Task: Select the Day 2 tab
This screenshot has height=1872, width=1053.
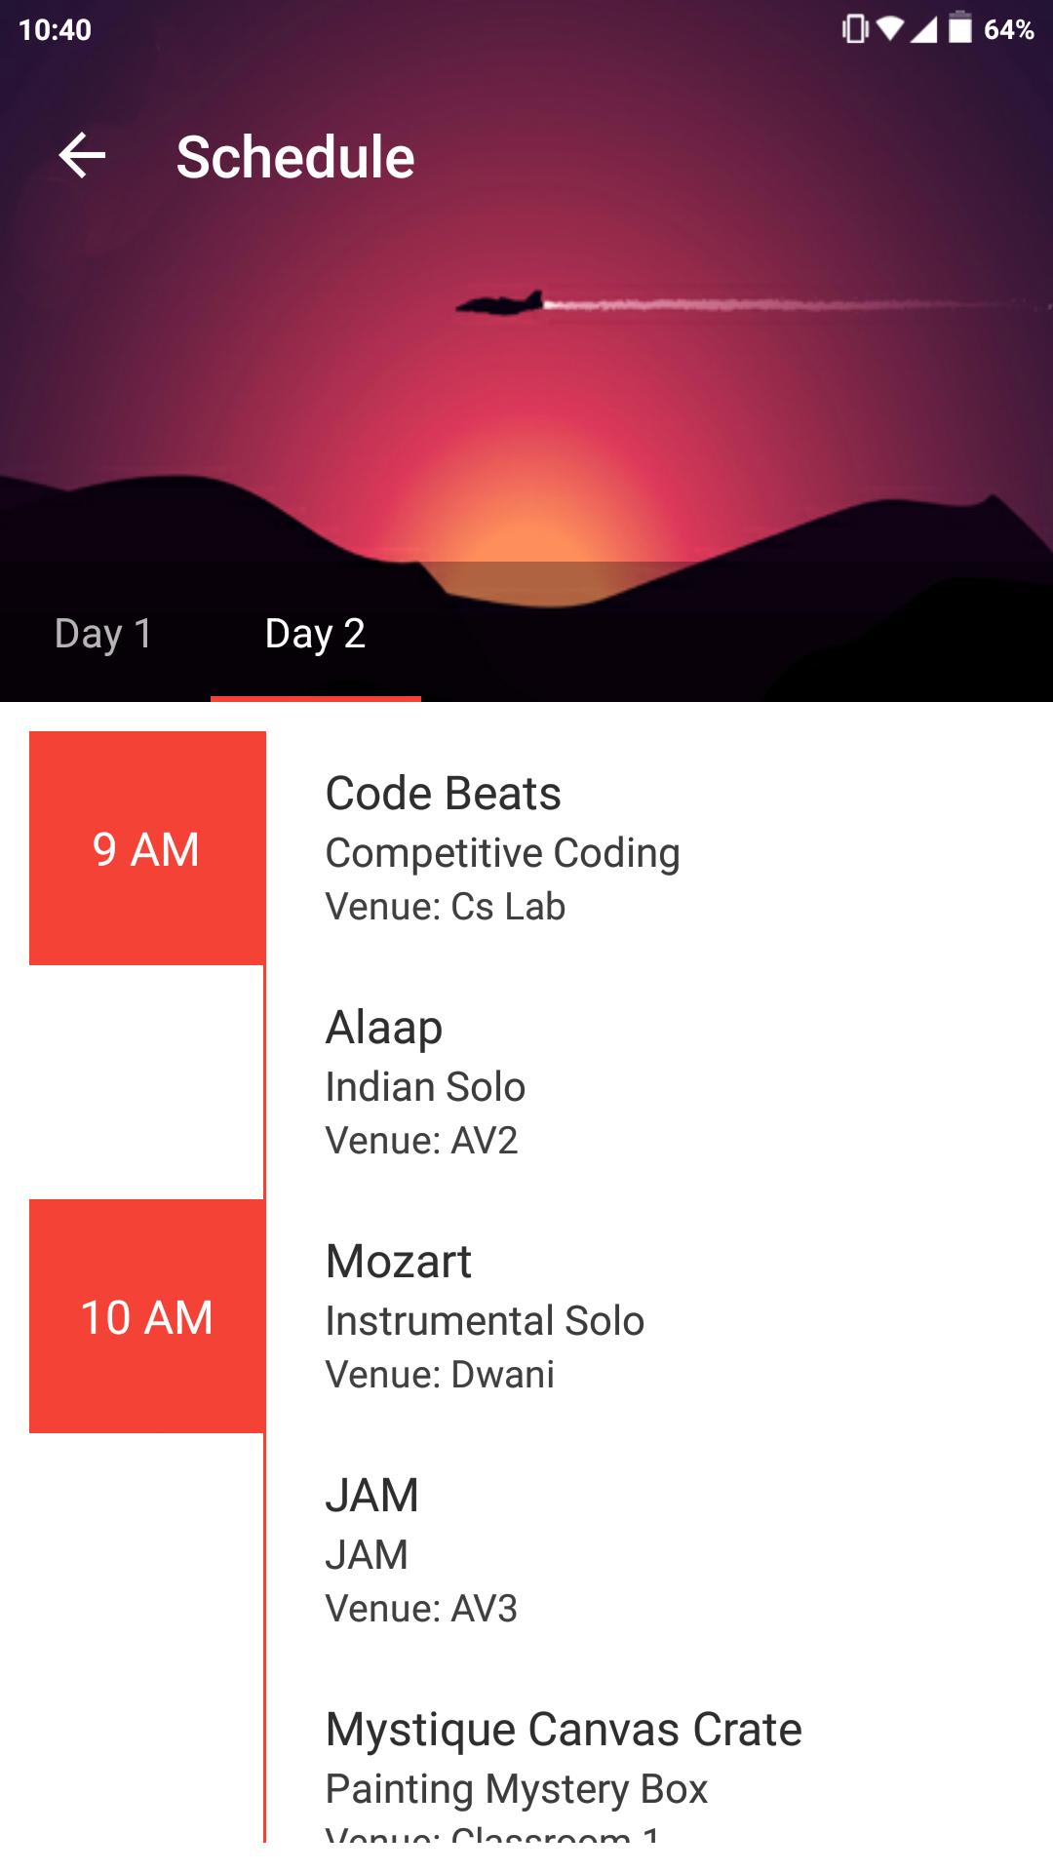Action: 315,634
